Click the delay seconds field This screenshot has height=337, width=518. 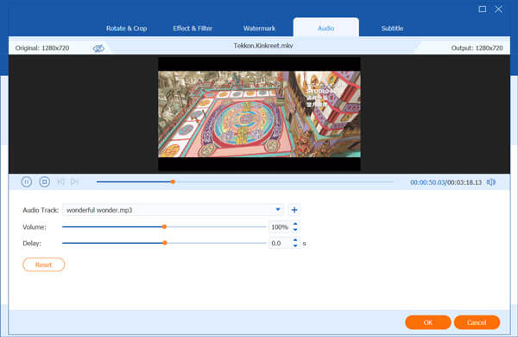coord(281,243)
